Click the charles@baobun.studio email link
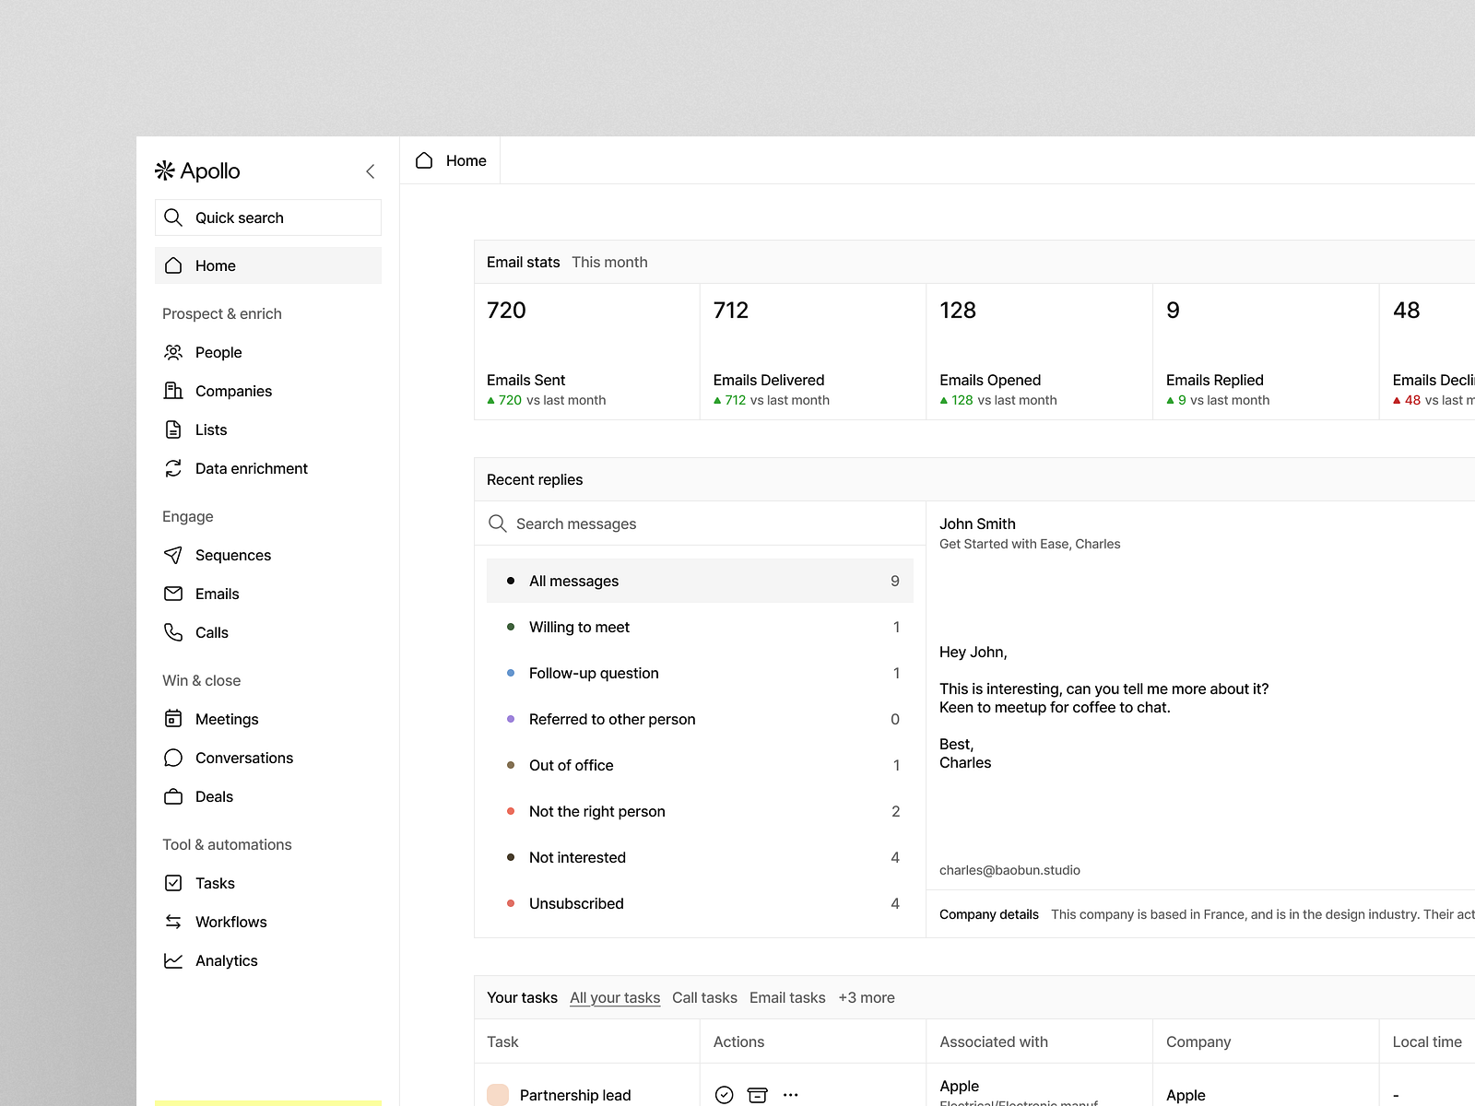 [1009, 869]
